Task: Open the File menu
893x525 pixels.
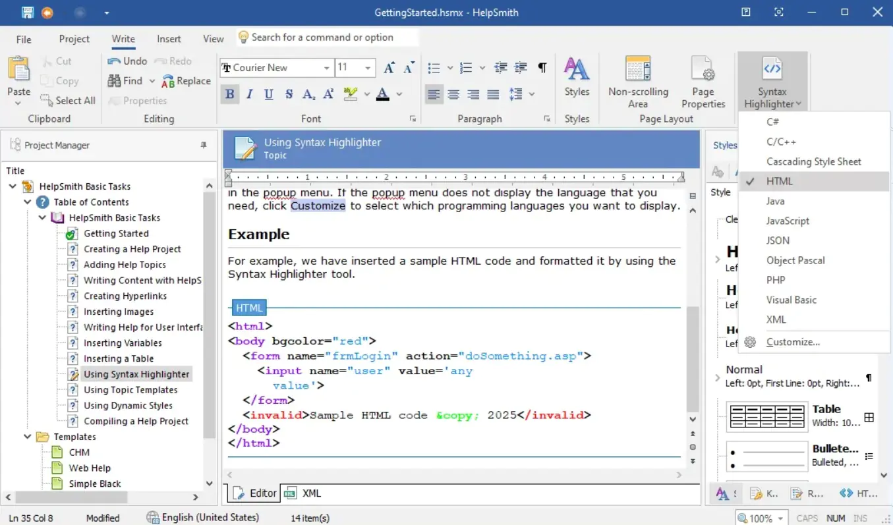Action: point(24,39)
